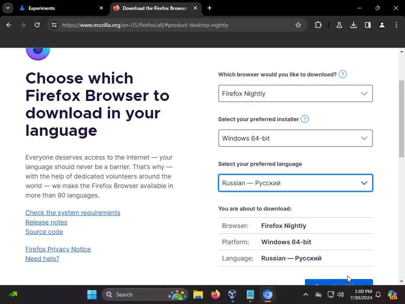Screen dimensions: 405x304
Task: Open the Source code link
Action: [x=44, y=232]
